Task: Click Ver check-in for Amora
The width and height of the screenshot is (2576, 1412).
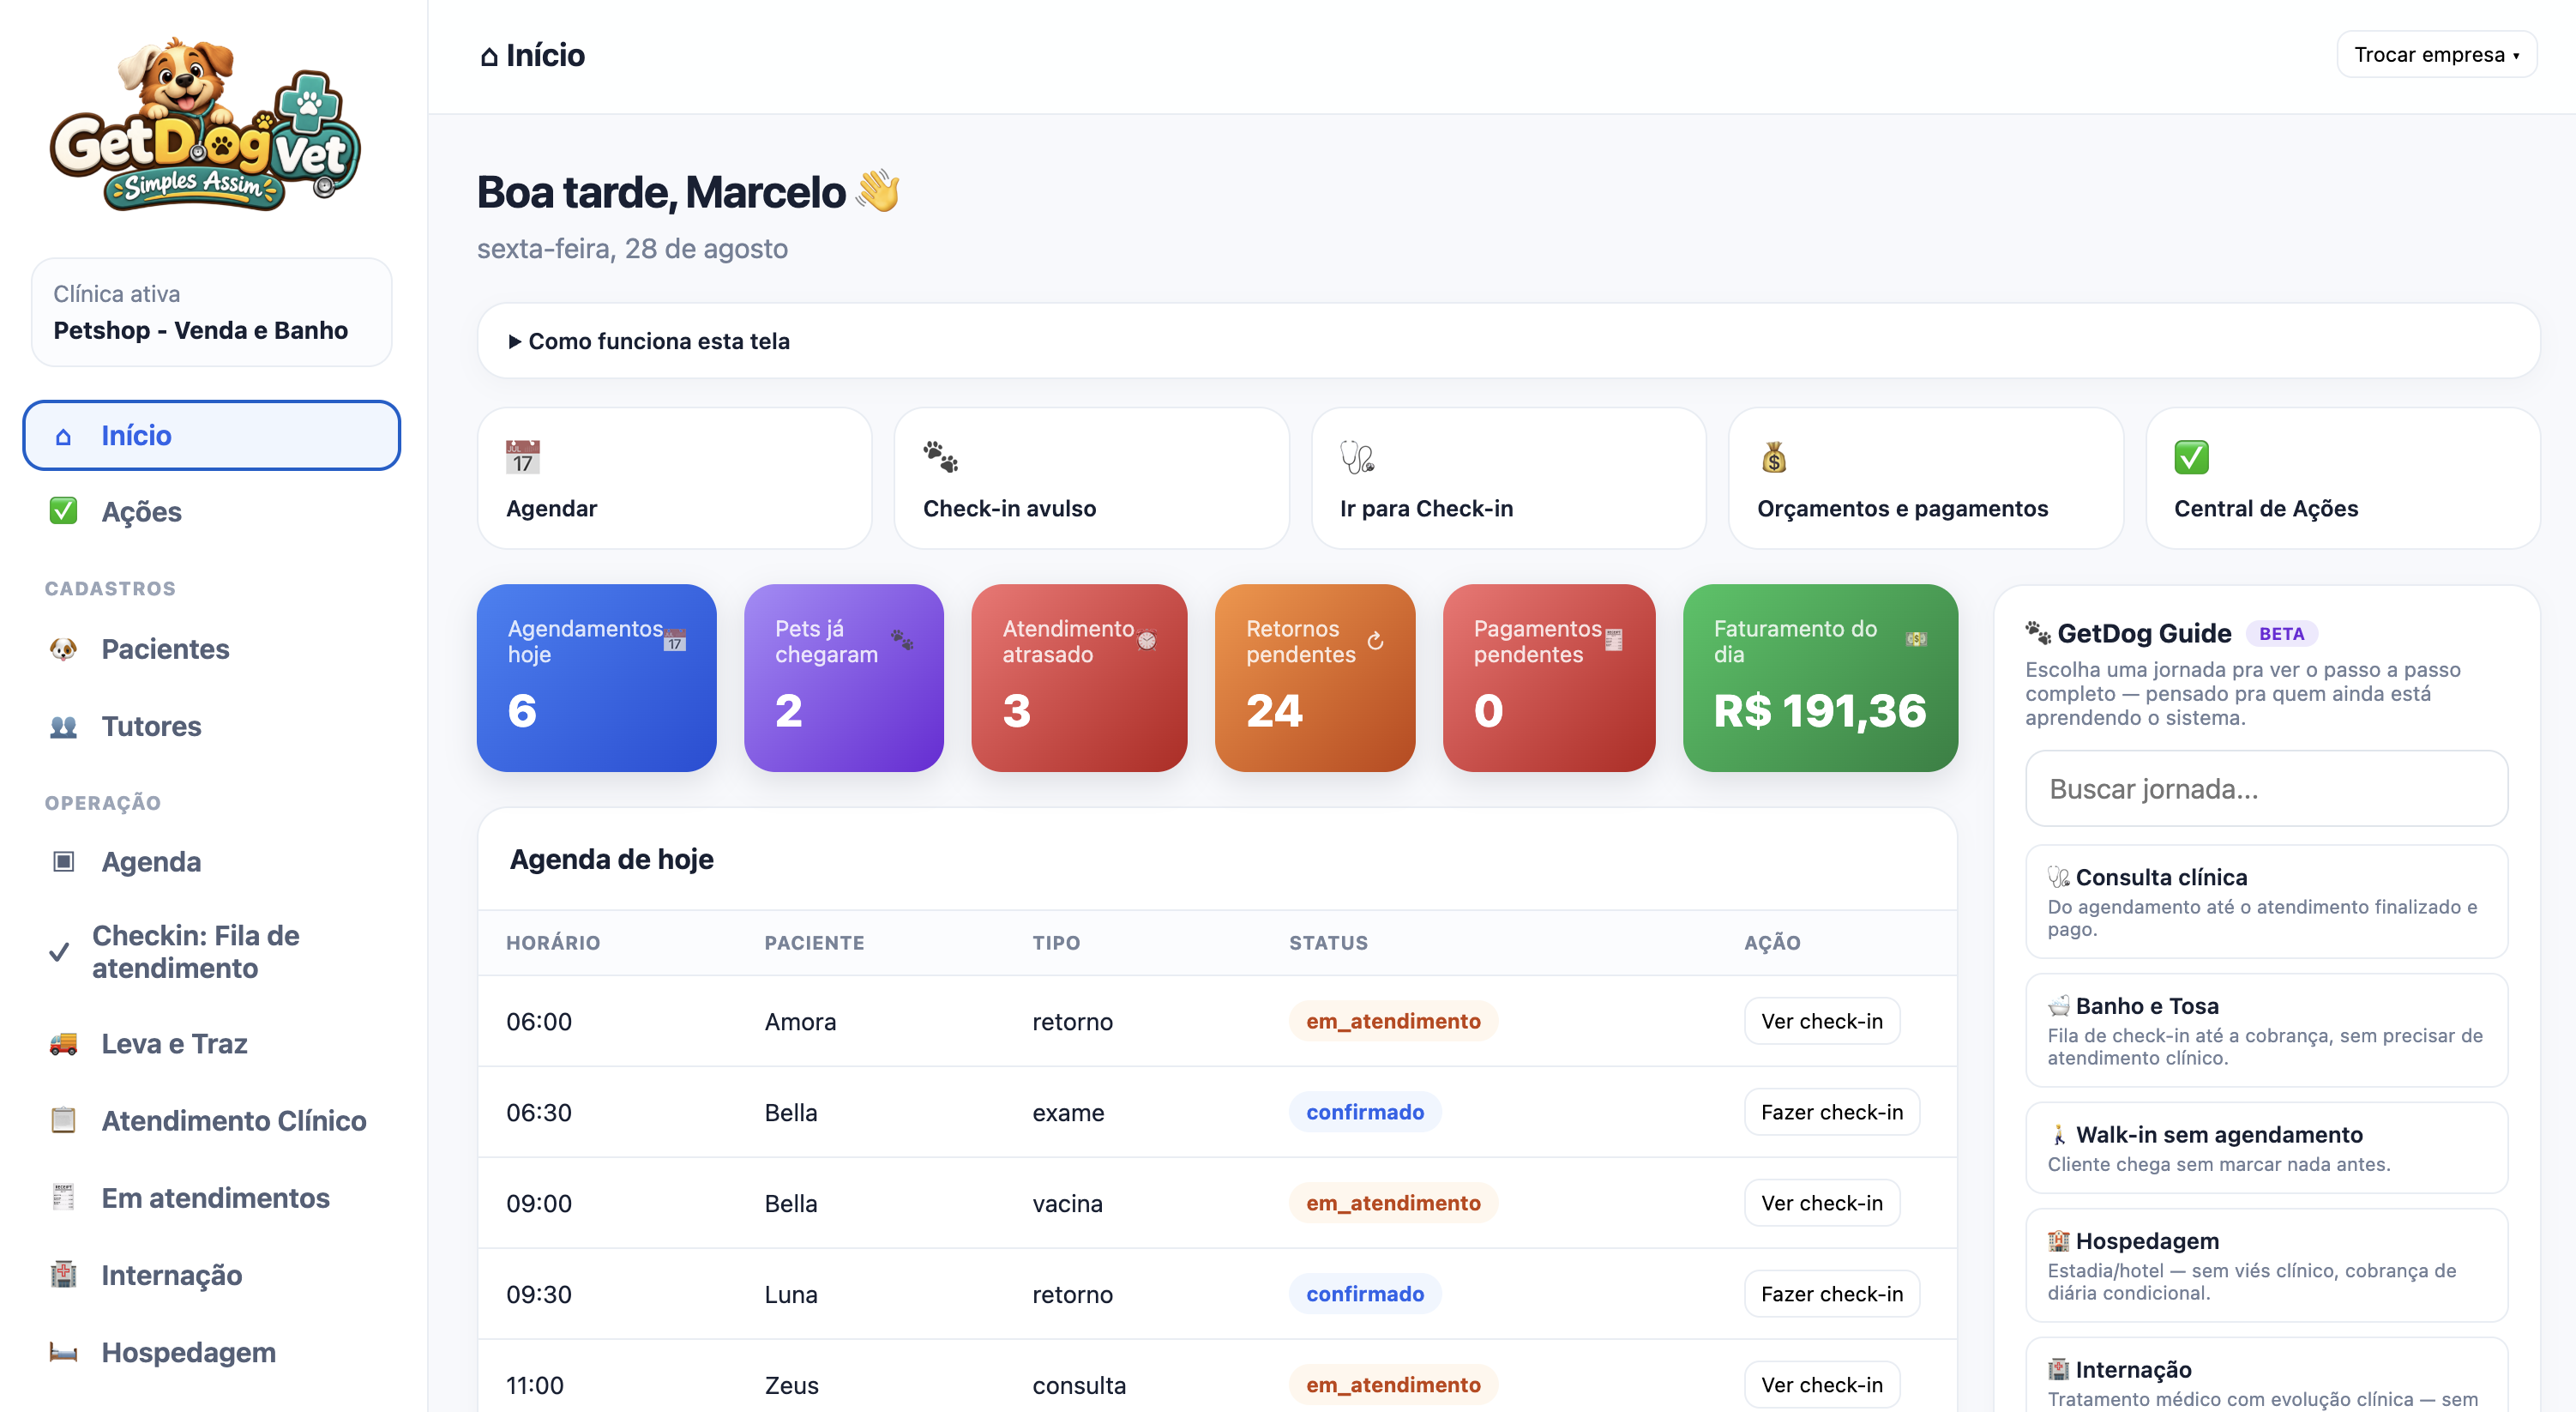Action: [1822, 1022]
